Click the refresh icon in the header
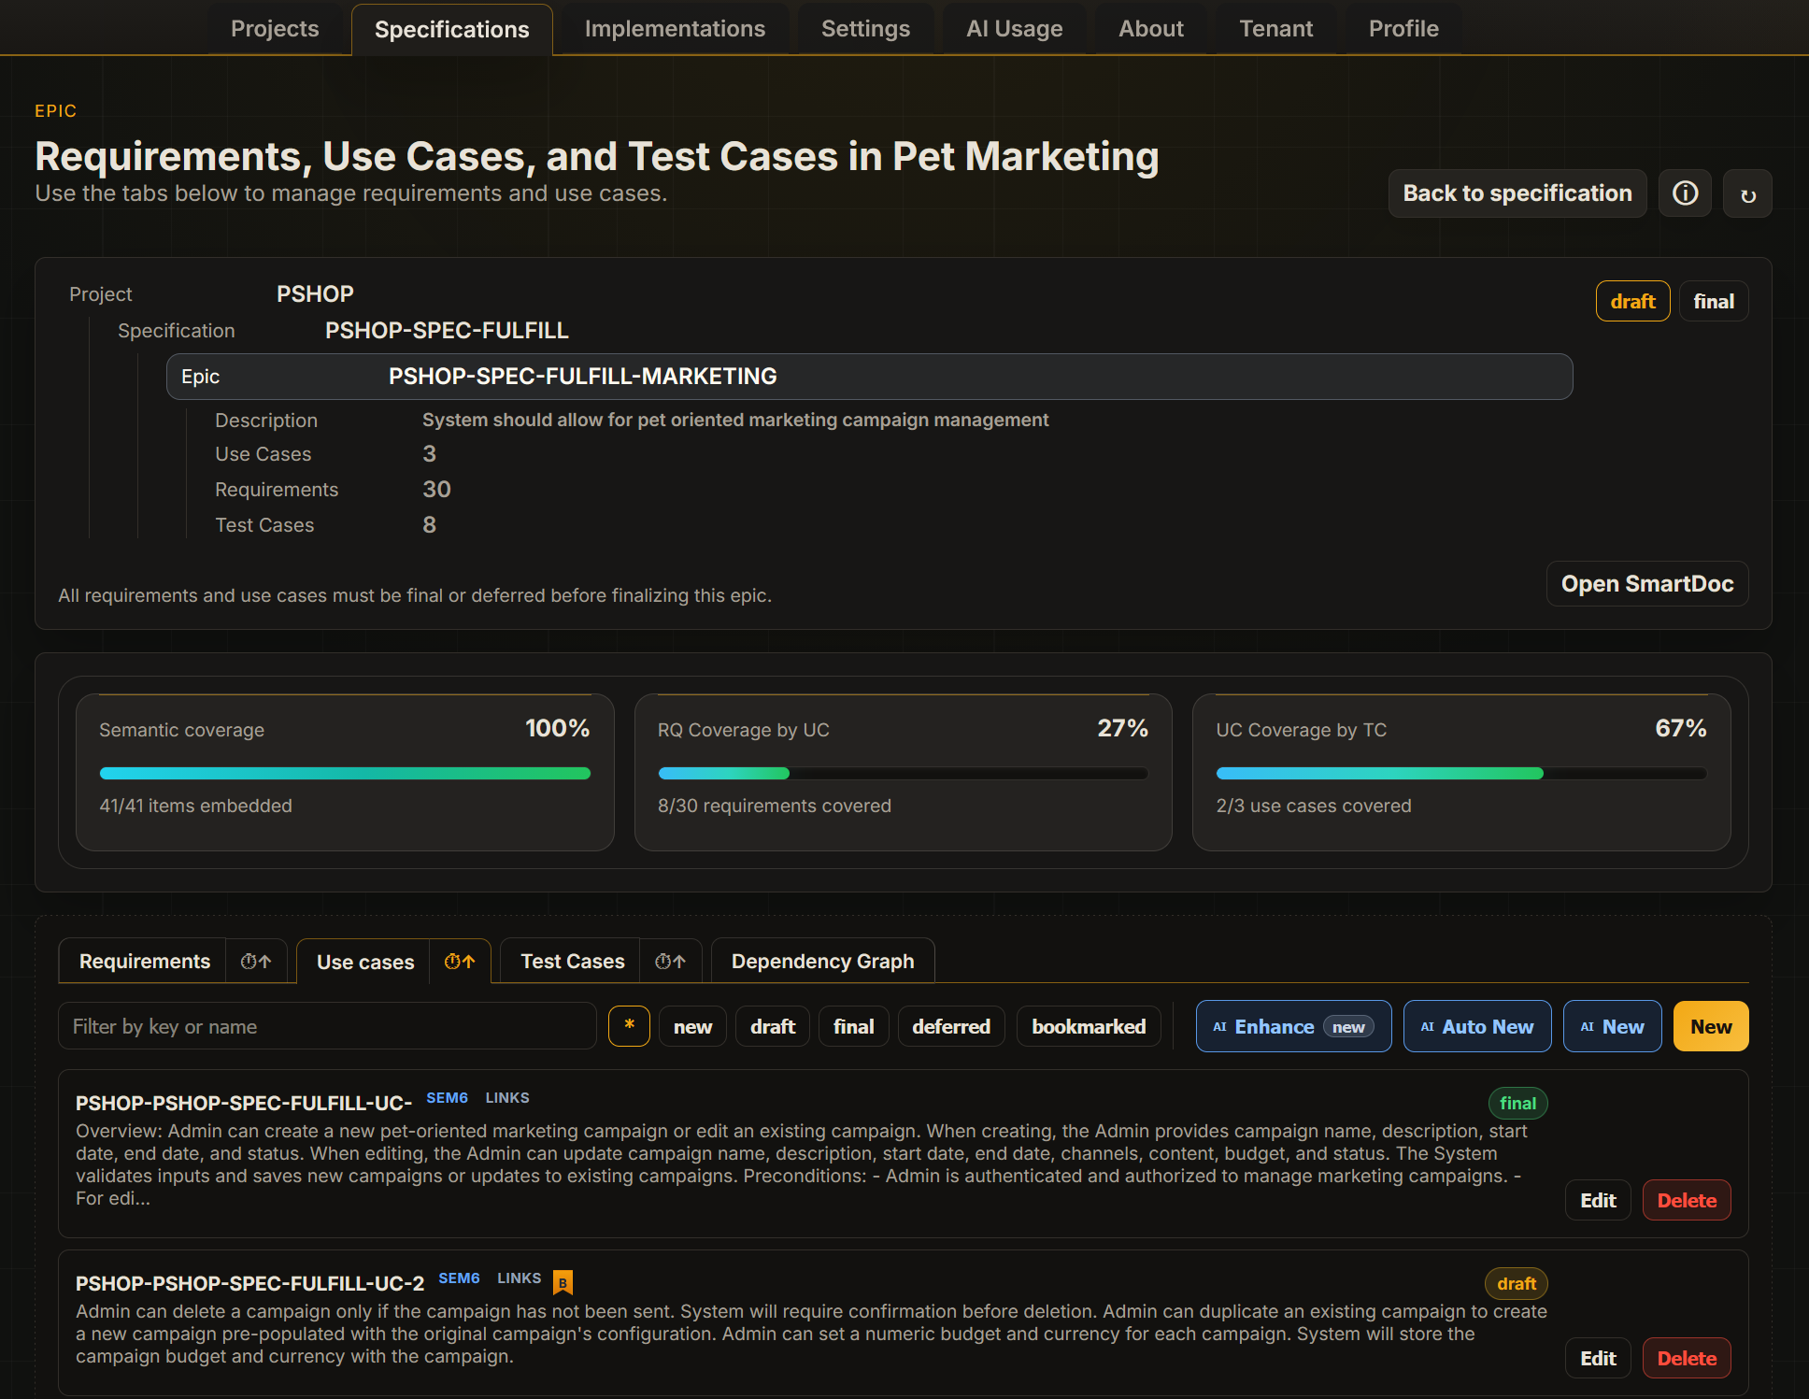 tap(1747, 193)
